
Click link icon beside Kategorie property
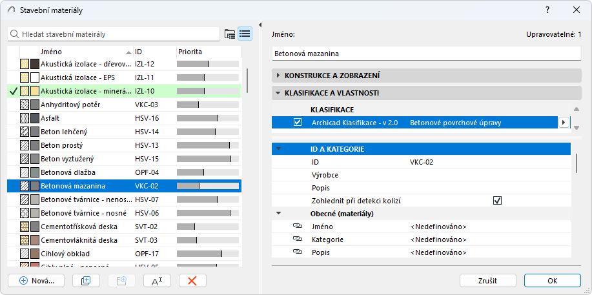pos(298,239)
